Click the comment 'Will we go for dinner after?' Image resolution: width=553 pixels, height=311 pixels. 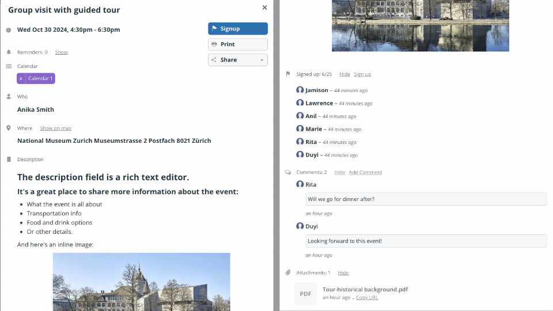click(x=426, y=199)
